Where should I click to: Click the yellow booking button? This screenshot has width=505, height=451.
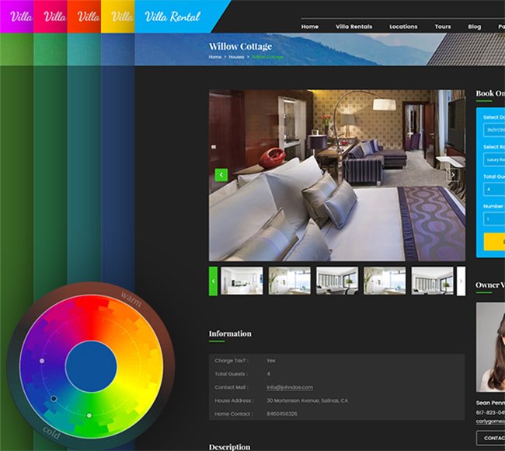(x=494, y=242)
